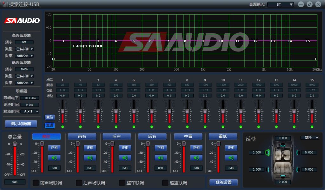This screenshot has height=190, width=325.
Task: Click the H high-pass marker on the graph
Action: pyautogui.click(x=53, y=59)
